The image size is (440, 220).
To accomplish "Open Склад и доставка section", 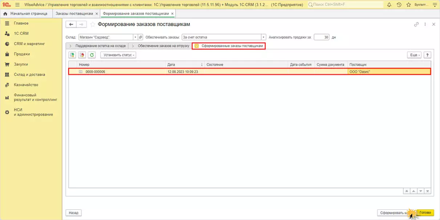I will coord(29,74).
